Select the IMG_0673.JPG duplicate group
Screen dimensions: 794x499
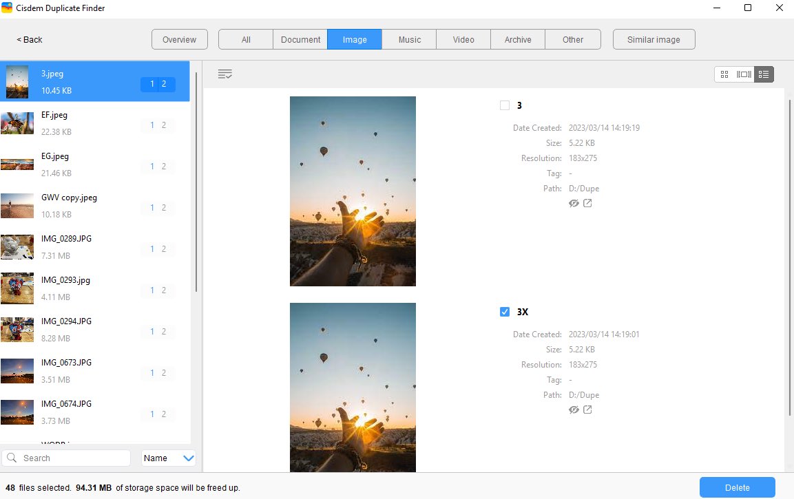coord(95,371)
